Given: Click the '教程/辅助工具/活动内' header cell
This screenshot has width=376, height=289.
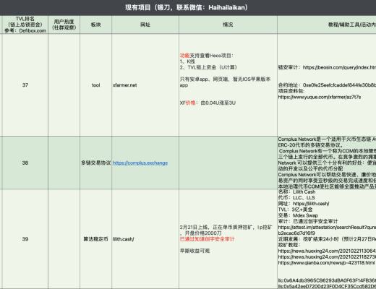Looking at the screenshot, I should [327, 25].
